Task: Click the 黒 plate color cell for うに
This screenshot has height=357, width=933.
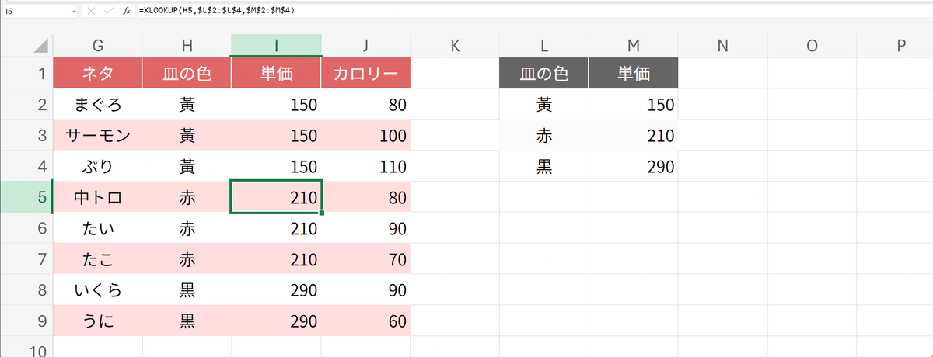Action: [187, 322]
